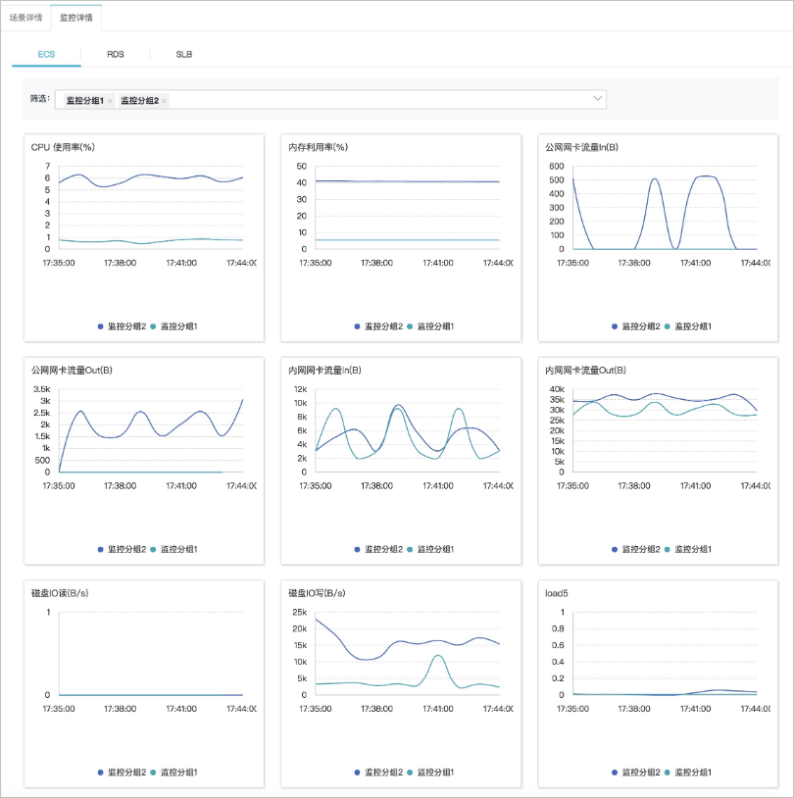Open the RDS monitoring tab
Image resolution: width=794 pixels, height=798 pixels.
click(x=116, y=55)
